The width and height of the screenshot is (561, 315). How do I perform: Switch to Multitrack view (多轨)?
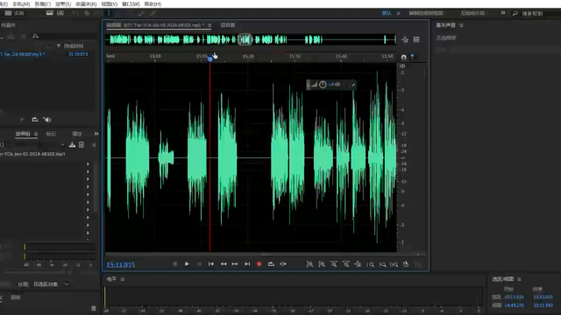16,13
